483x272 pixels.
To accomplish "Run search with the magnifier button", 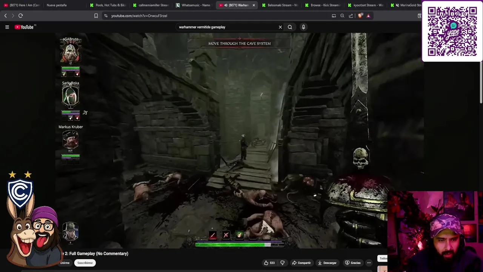I will (x=290, y=27).
